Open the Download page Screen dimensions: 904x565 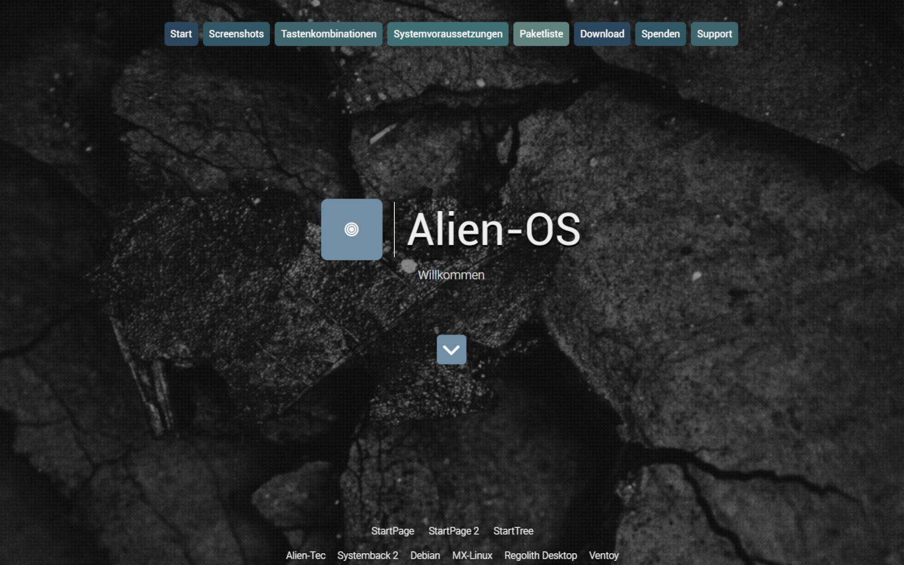[x=602, y=34]
